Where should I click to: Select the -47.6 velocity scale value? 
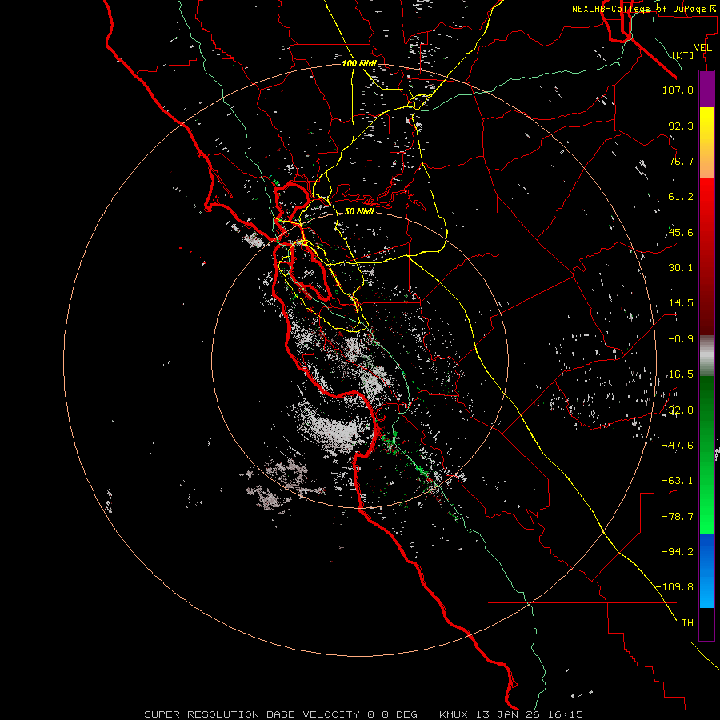tap(678, 446)
